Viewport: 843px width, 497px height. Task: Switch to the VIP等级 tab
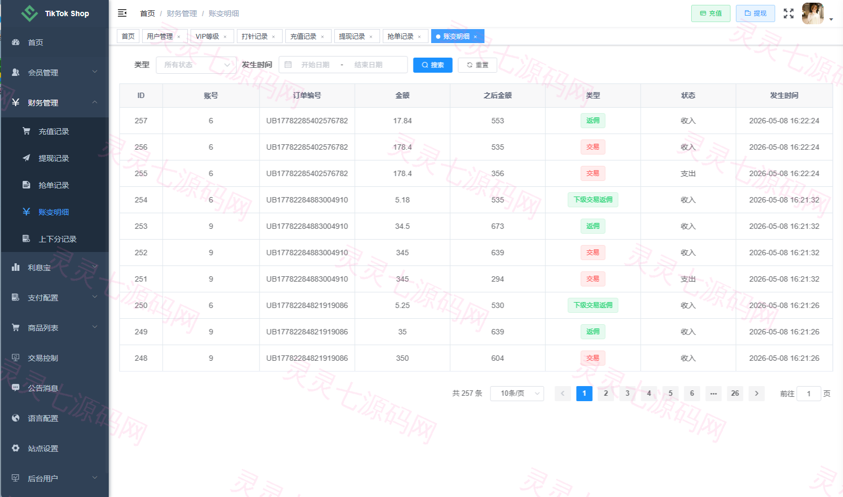click(211, 37)
